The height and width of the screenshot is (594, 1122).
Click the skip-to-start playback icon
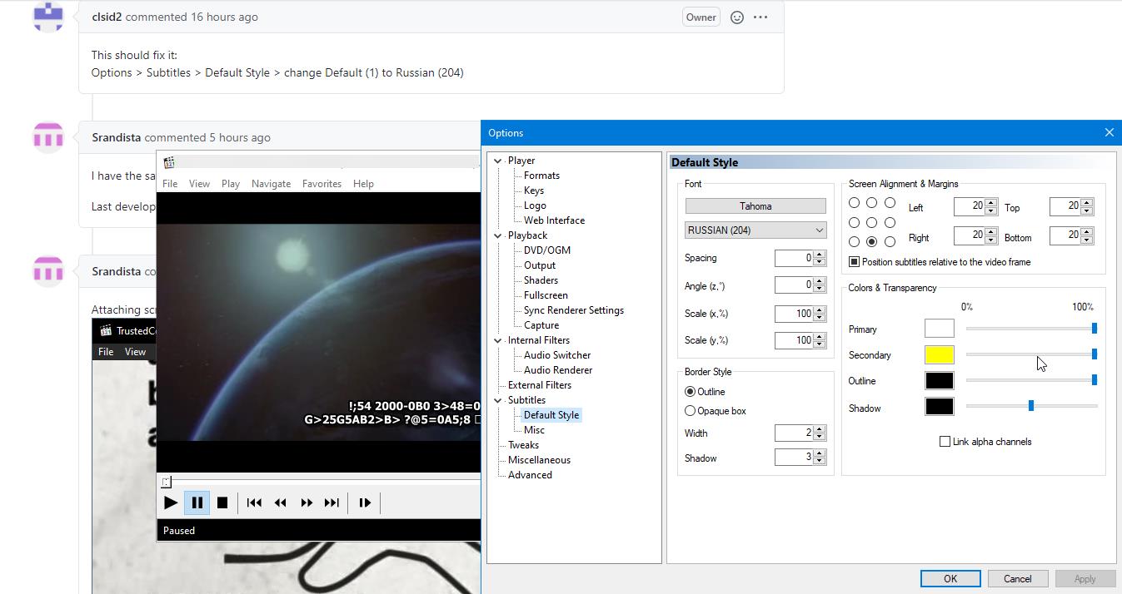click(x=254, y=502)
